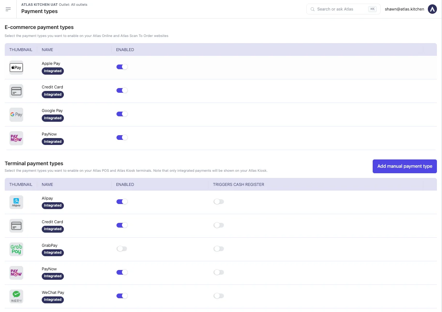Click the e-commerce Credit Card thumbnail icon
The width and height of the screenshot is (442, 312).
(x=16, y=91)
